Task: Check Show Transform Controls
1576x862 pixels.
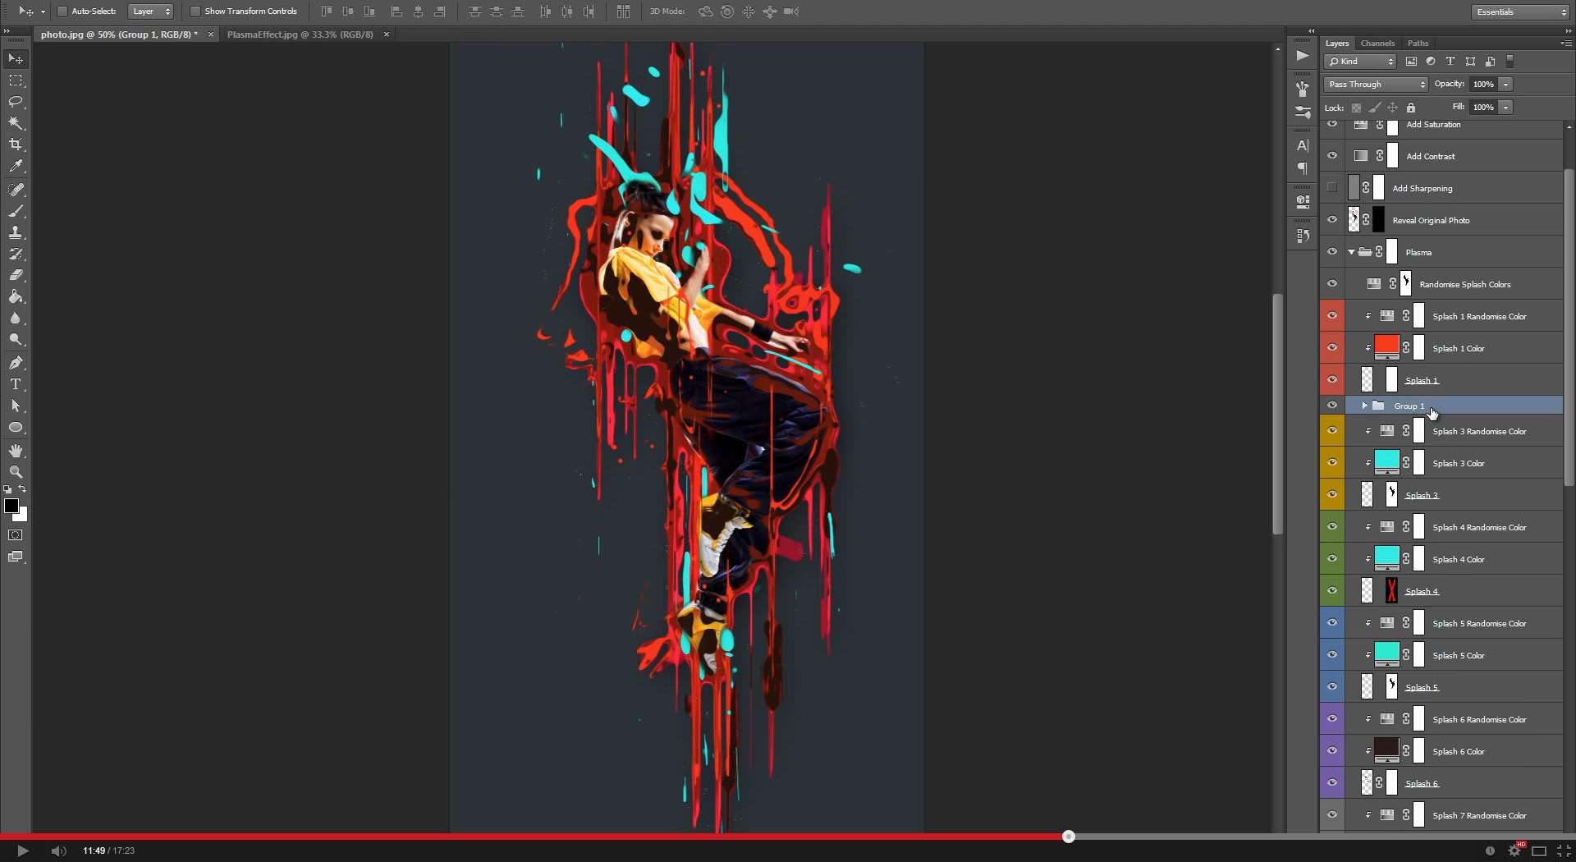Action: (195, 11)
